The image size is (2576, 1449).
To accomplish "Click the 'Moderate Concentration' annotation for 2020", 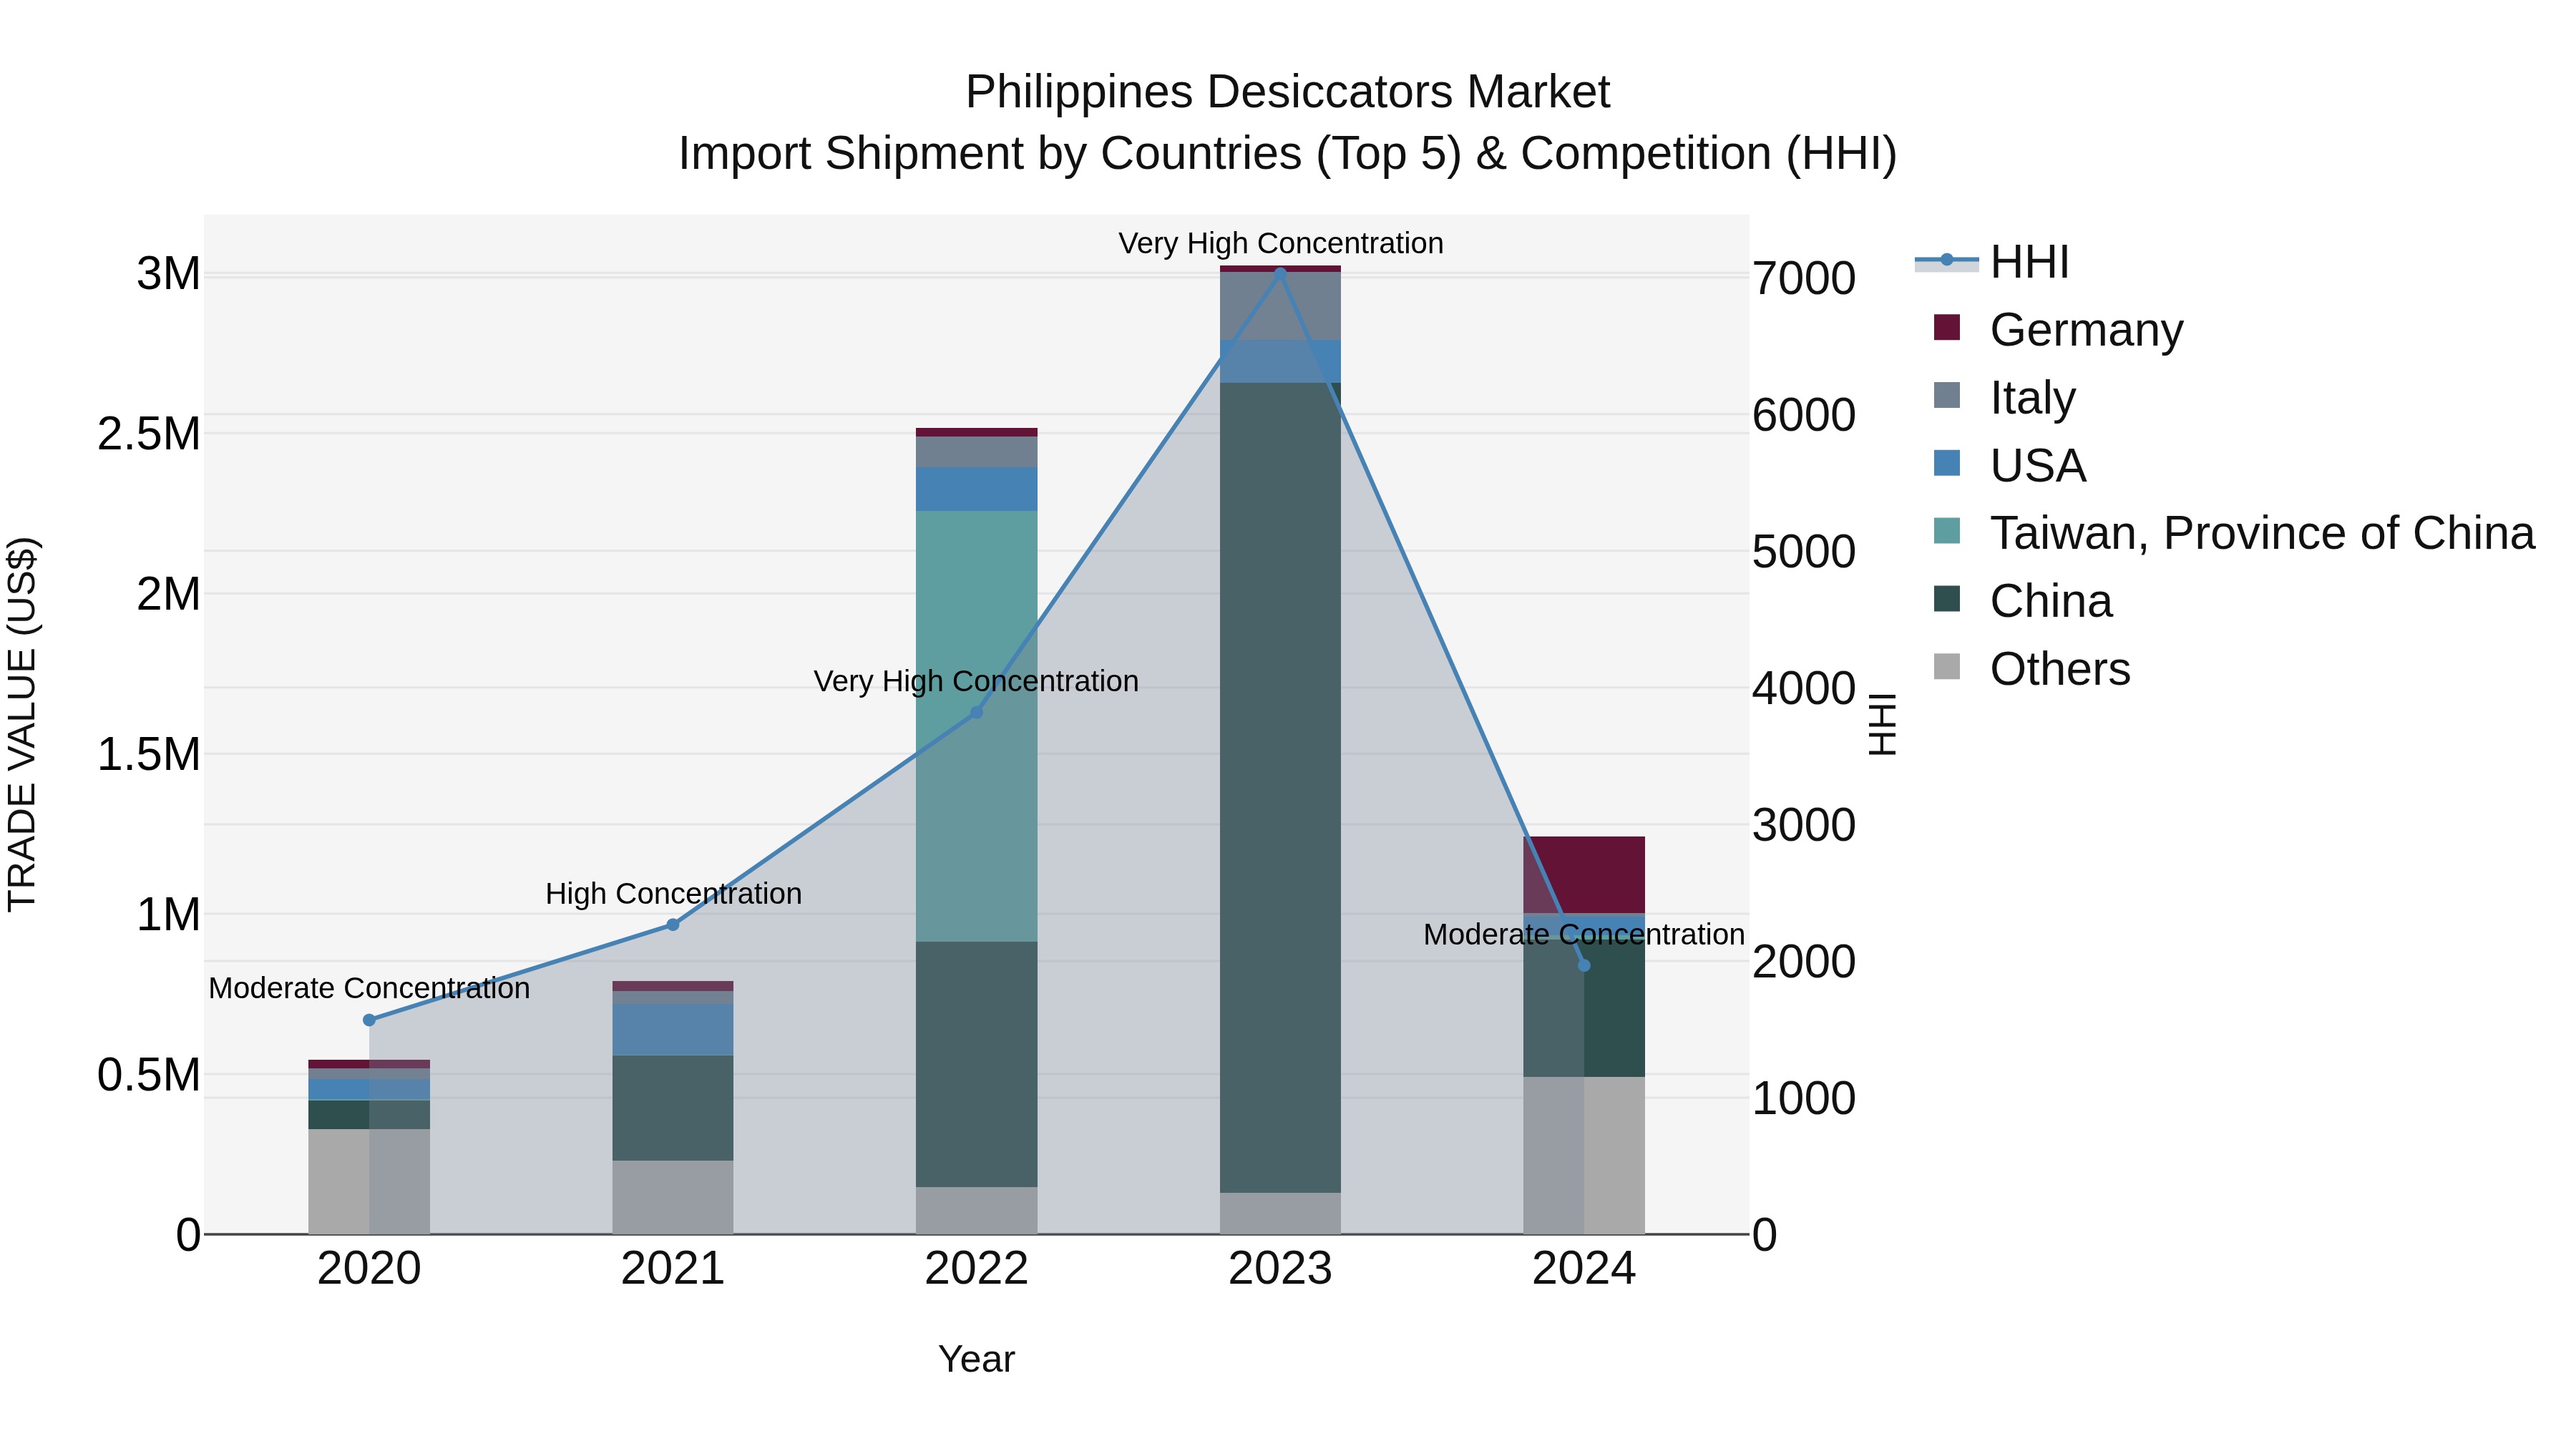I will click(369, 988).
